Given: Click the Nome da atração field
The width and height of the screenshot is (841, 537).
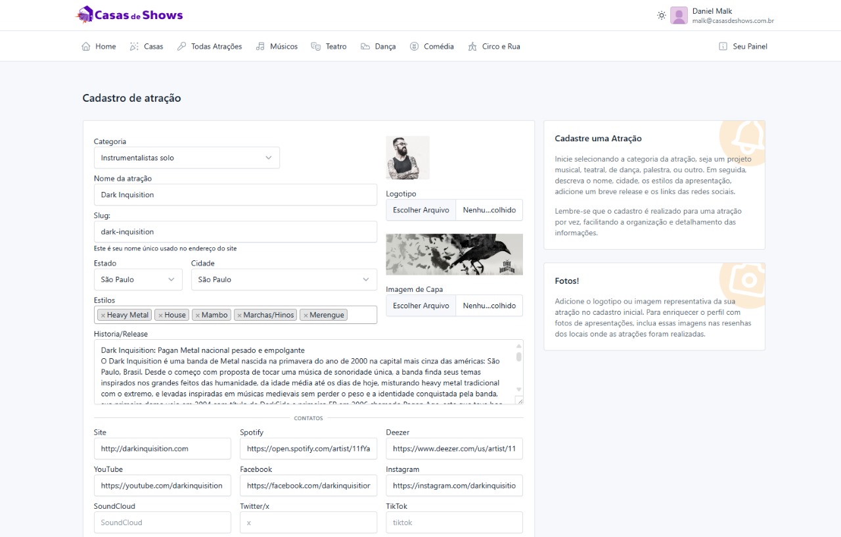Looking at the screenshot, I should point(235,195).
